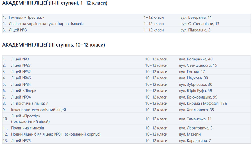Click Інженерно-економічний ліцей entry
Screen dimensions: 252x144
point(38,110)
